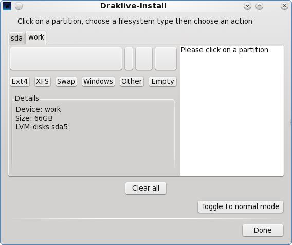
Task: Finish partitioning with Done
Action: point(263,230)
